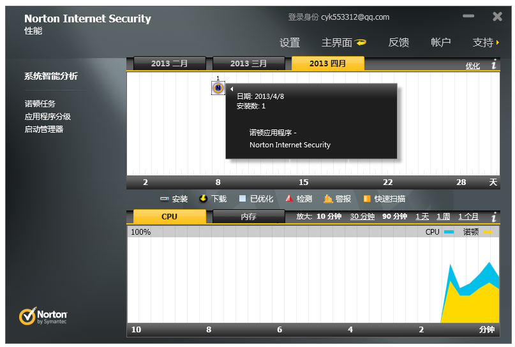Click the 已优化 legend square icon
The width and height of the screenshot is (515, 347).
(243, 198)
